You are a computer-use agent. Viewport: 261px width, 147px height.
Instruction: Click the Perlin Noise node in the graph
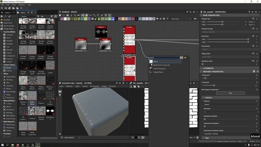81,44
